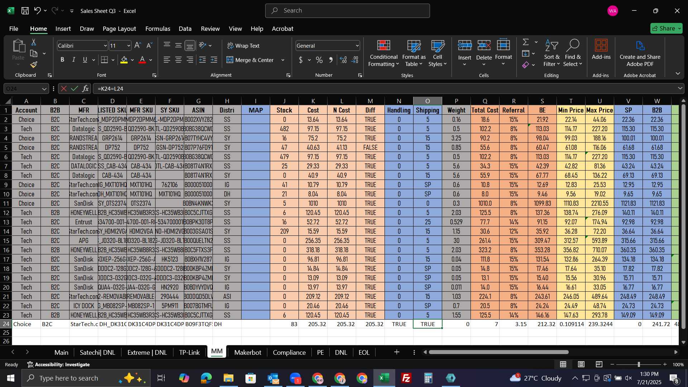Image resolution: width=688 pixels, height=387 pixels.
Task: Click the Format Painter brush icon
Action: pos(34,64)
